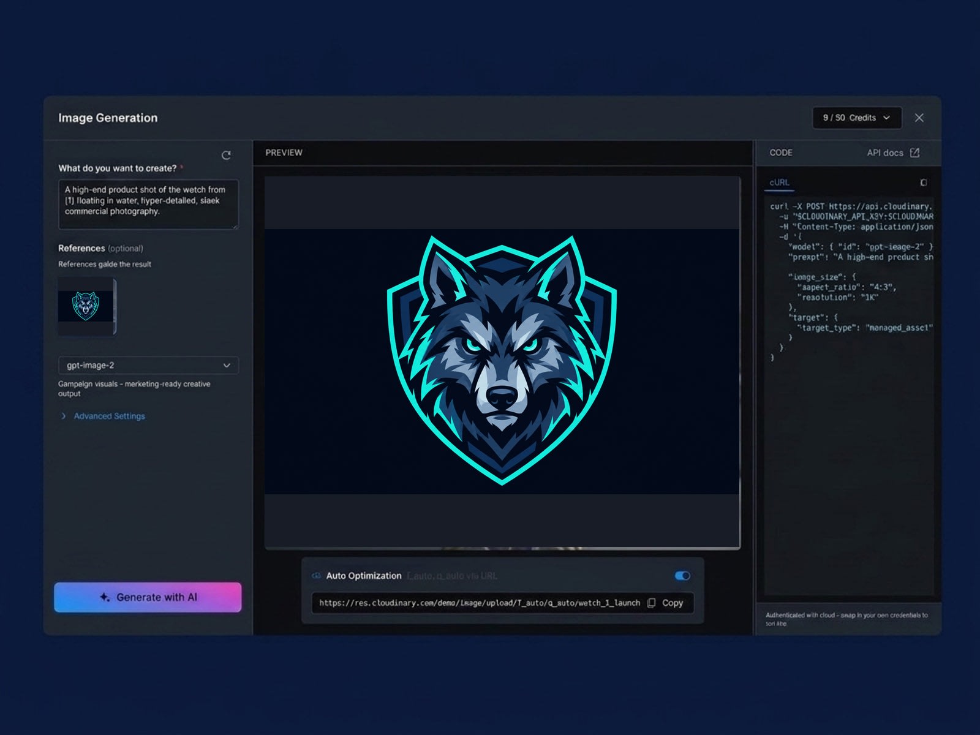Click the curl -X POST code line
This screenshot has height=735, width=980.
pyautogui.click(x=851, y=206)
